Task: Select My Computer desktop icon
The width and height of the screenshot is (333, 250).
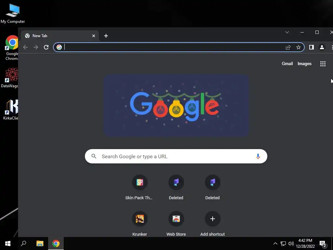Action: 13,14
